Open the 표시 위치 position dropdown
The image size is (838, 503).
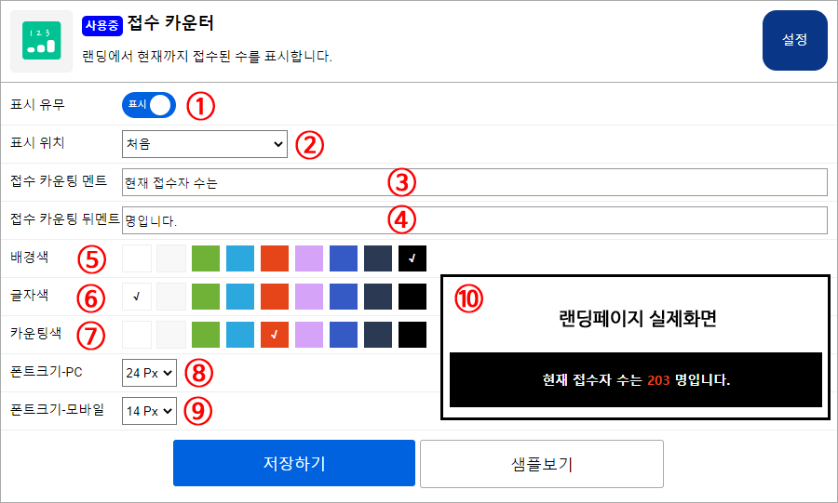204,144
